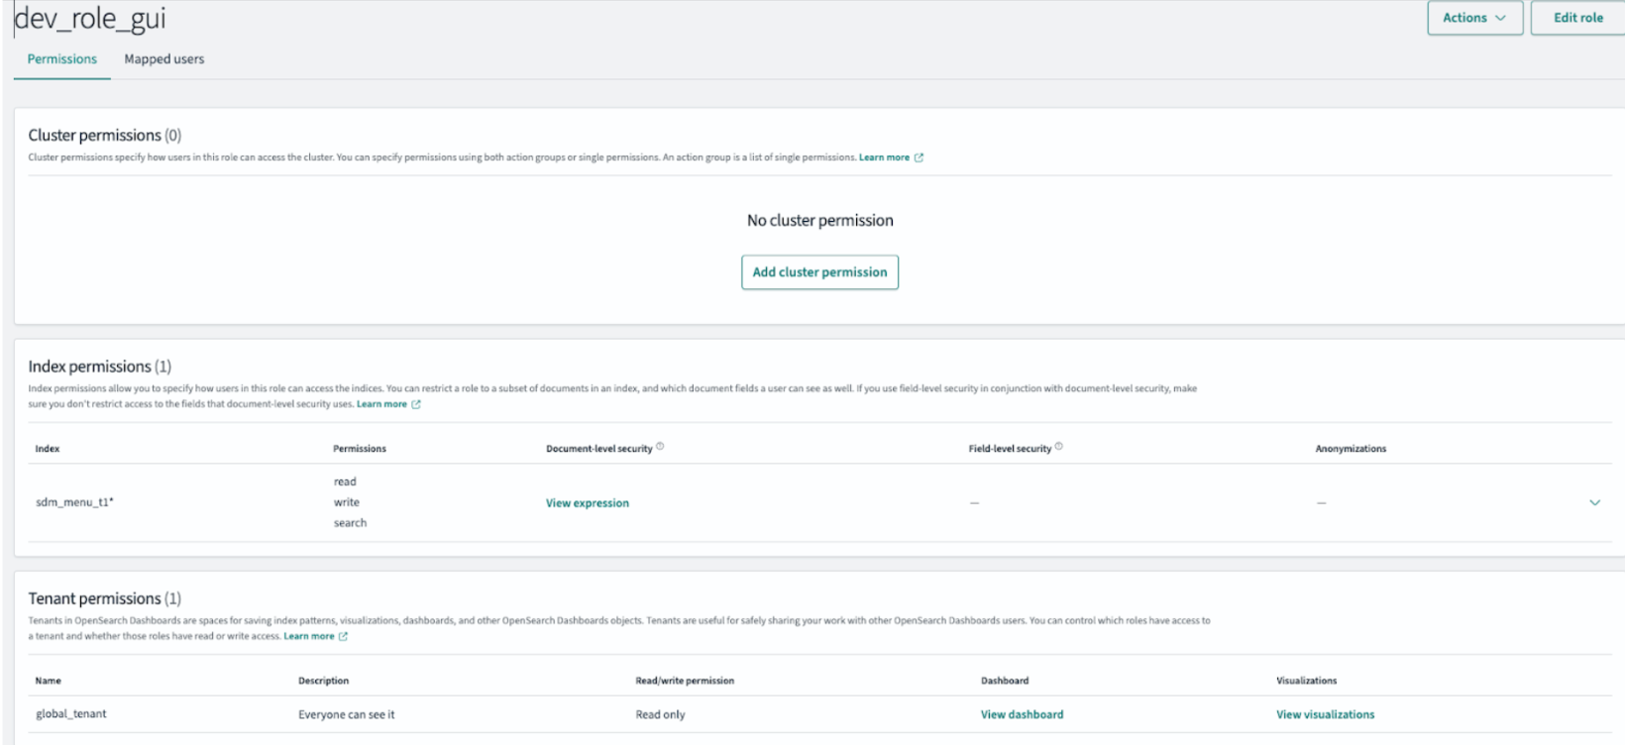Click View visualizations for global_tenant
This screenshot has height=745, width=1625.
tap(1325, 714)
